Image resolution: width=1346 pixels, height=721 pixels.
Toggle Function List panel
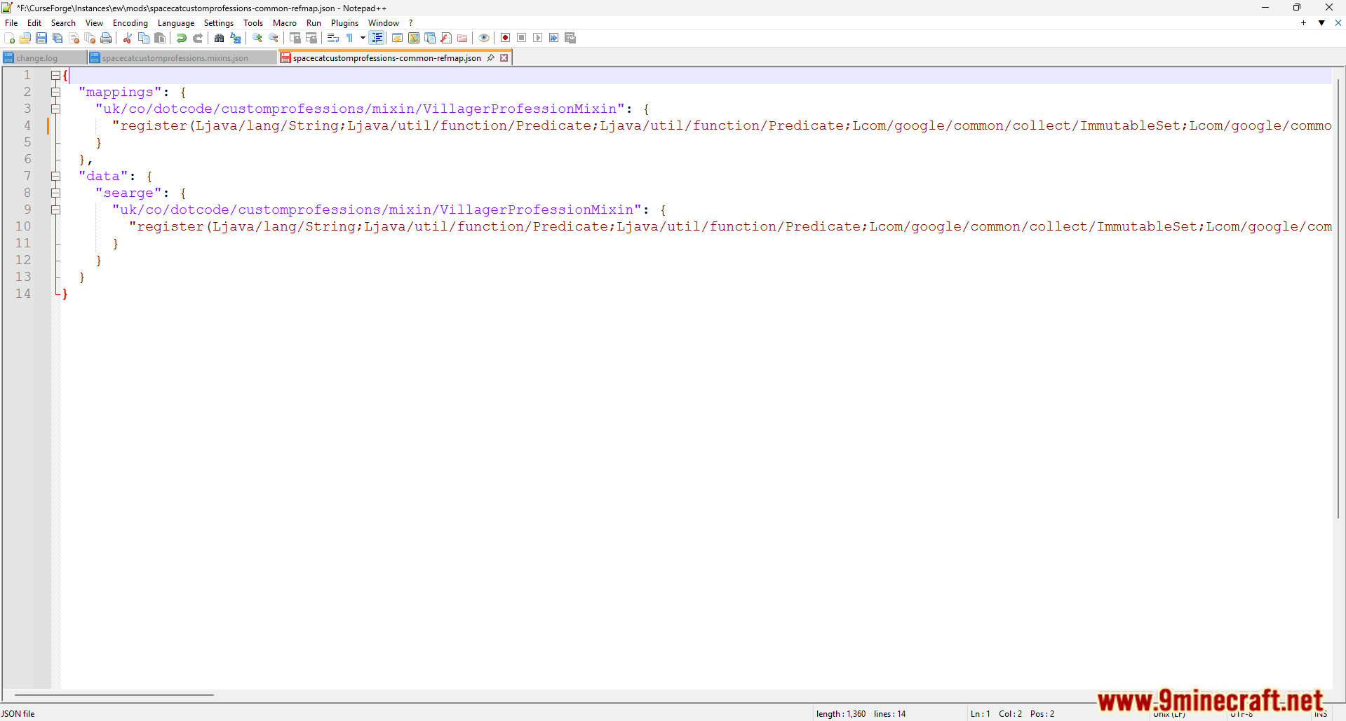(446, 38)
